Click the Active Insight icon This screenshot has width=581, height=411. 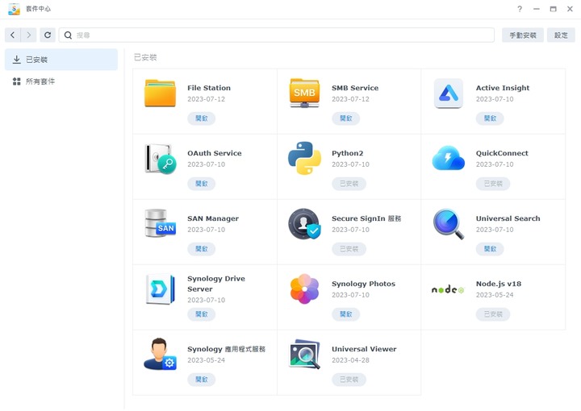point(449,93)
